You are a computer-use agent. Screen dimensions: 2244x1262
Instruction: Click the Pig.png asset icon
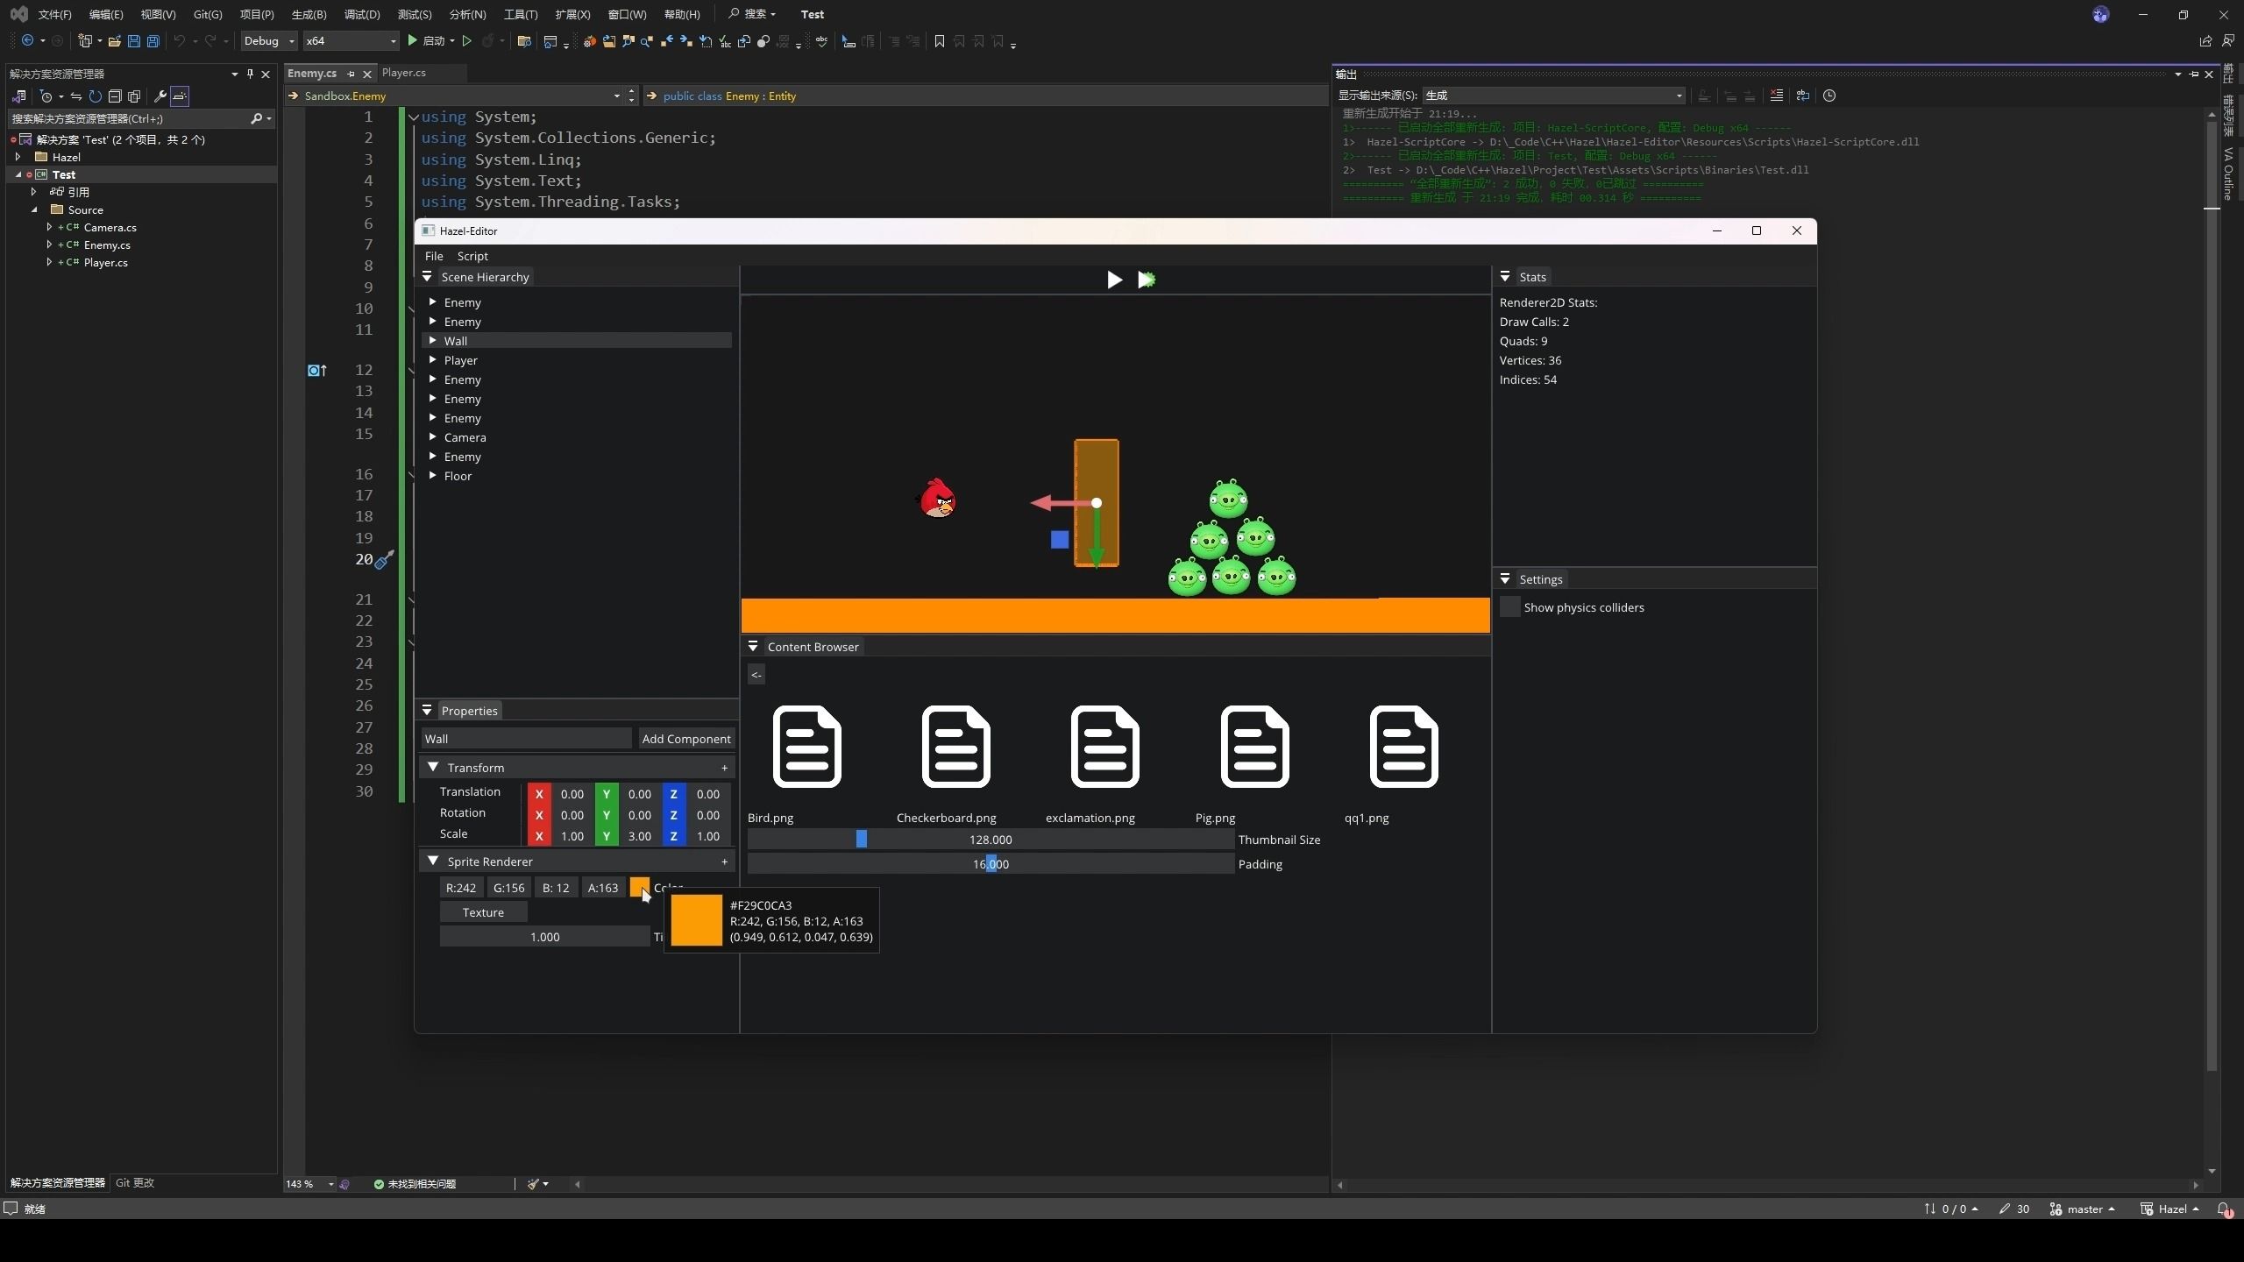click(x=1253, y=748)
